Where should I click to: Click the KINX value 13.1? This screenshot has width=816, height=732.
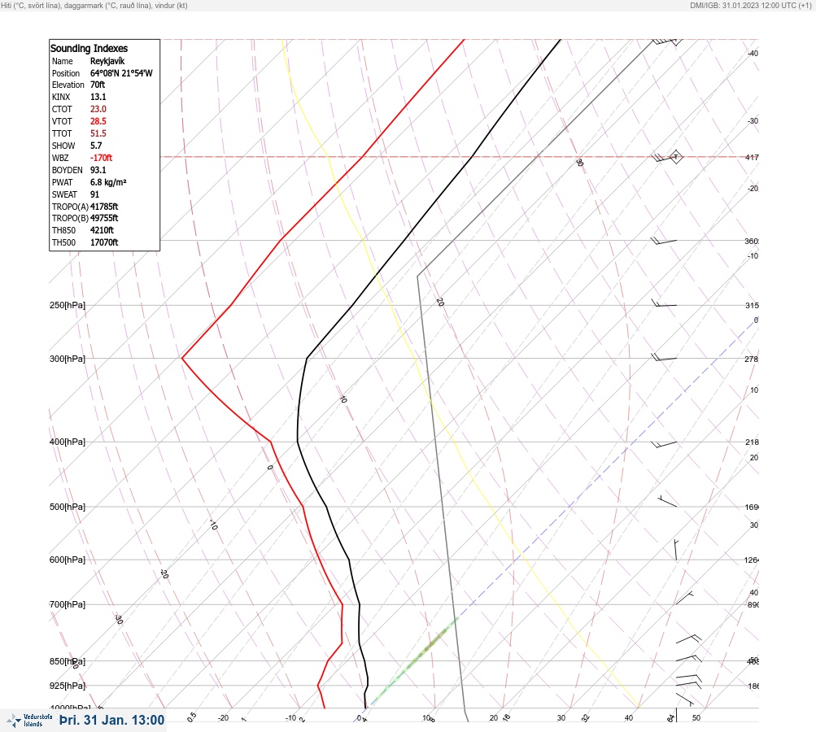(98, 97)
